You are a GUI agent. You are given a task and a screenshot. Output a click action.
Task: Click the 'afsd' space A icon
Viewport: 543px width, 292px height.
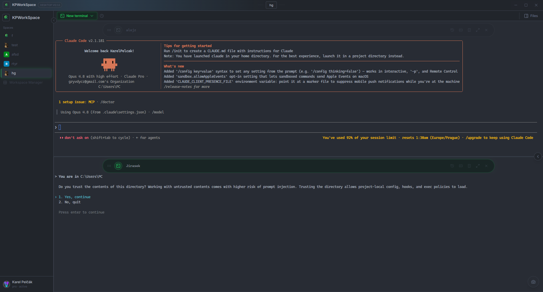pos(7,54)
